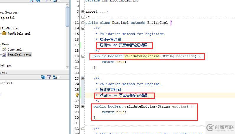Click the DemoImpl class name on line 13
The height and width of the screenshot is (134, 235).
pos(120,23)
